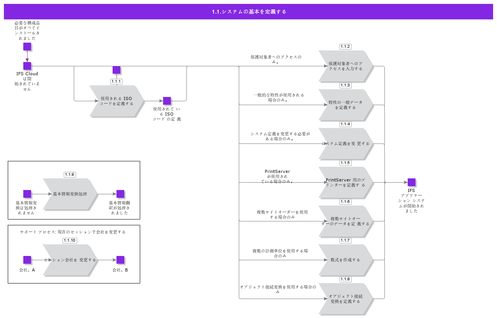Click the 1.1.システムの基本を定義する title bar

248,12
